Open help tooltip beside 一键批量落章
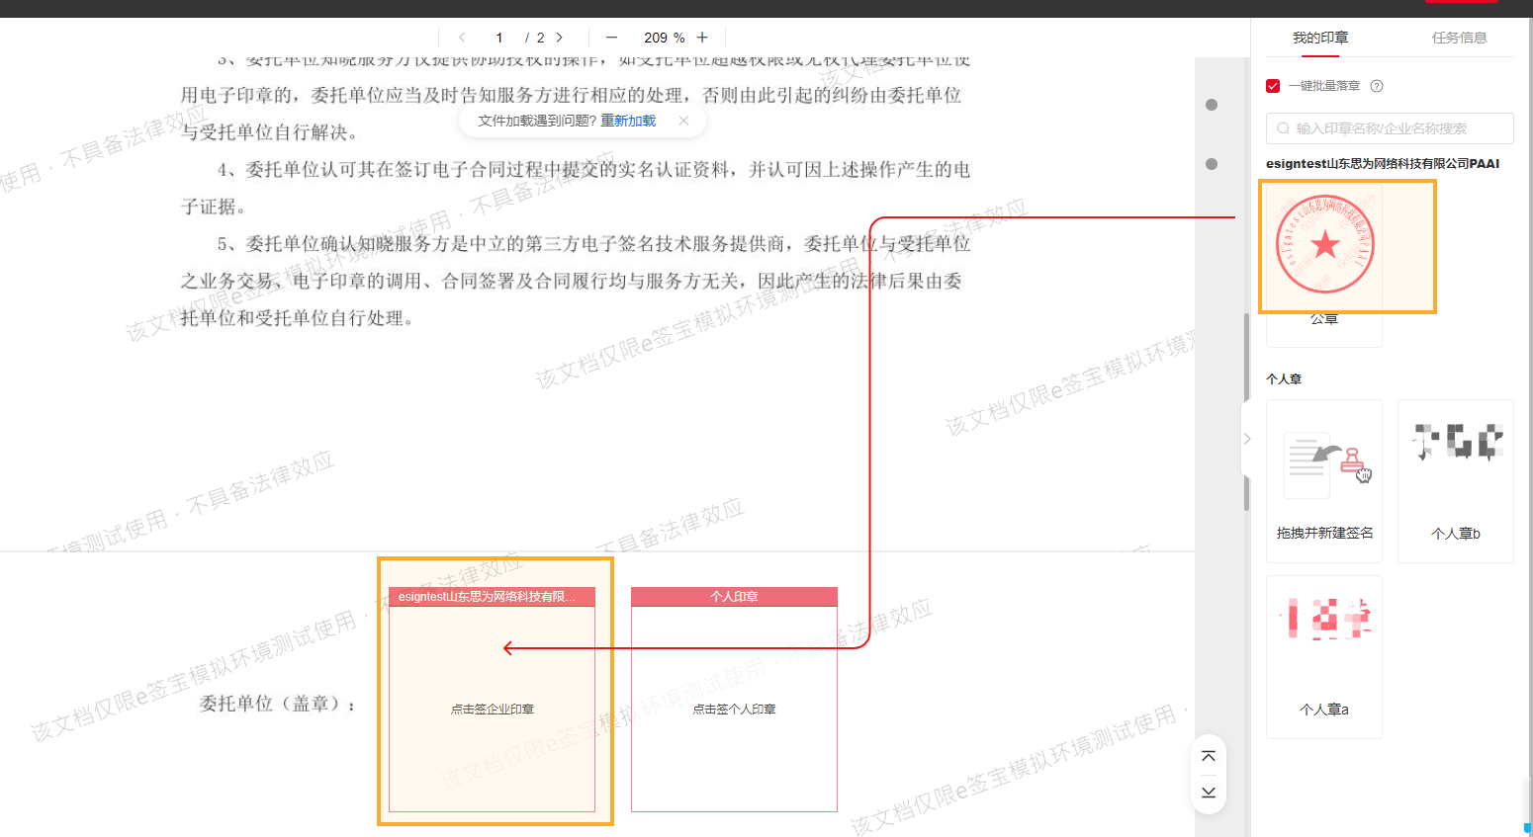Screen dimensions: 1533x837 1377,86
